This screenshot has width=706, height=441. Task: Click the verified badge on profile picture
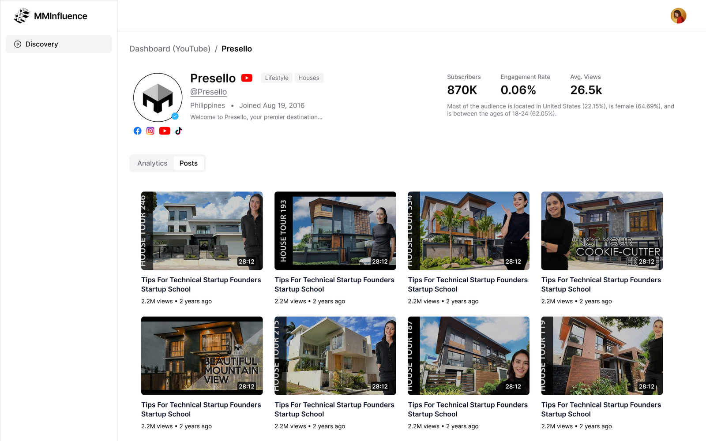[175, 116]
